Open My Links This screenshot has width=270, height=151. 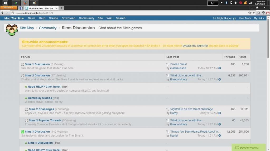(259, 18)
